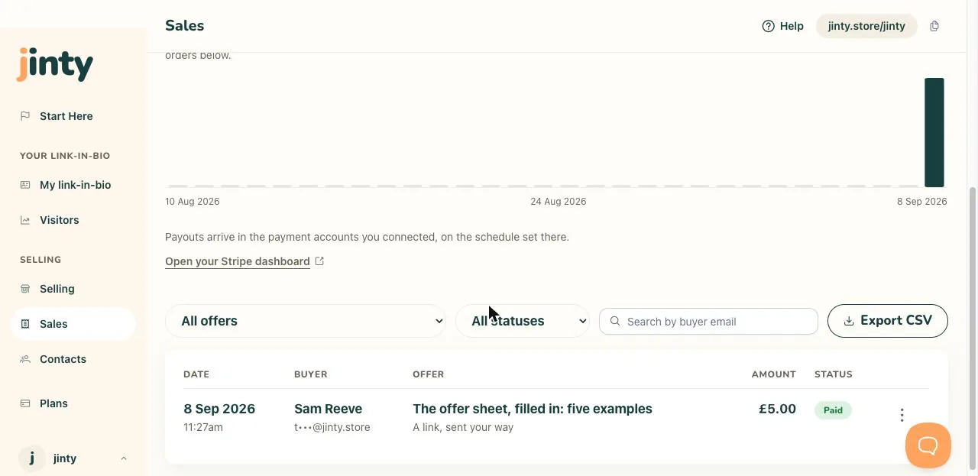Expand the All statuses dropdown
The width and height of the screenshot is (978, 476).
[x=523, y=321]
